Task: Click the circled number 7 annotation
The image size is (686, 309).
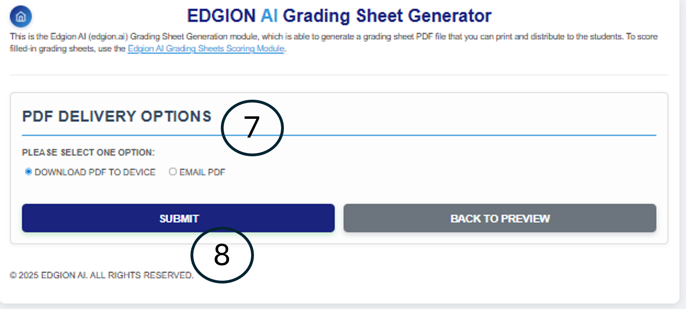Action: point(252,128)
